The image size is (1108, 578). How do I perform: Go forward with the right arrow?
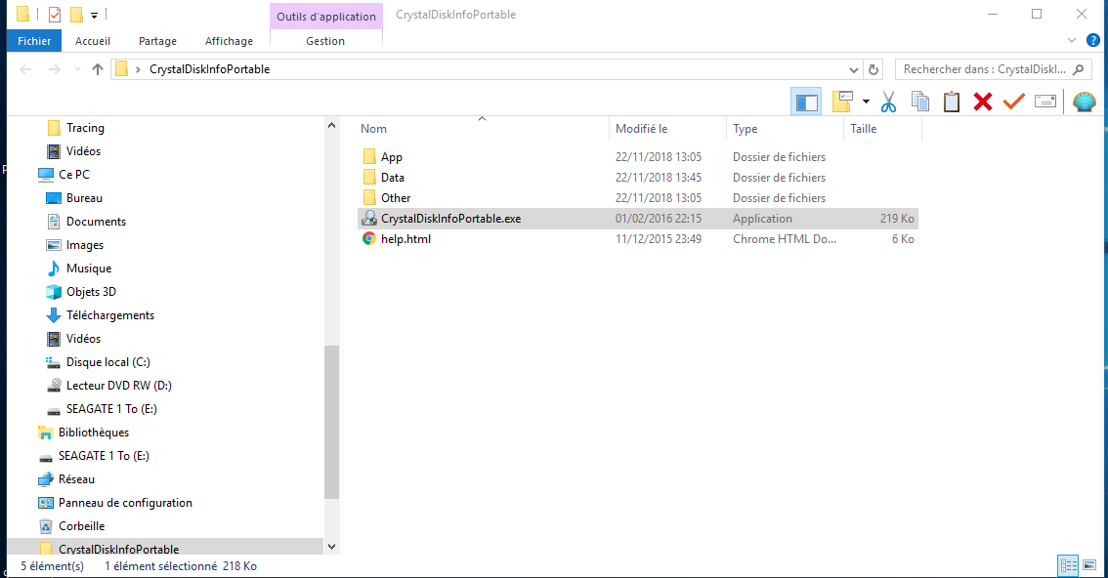click(x=55, y=69)
